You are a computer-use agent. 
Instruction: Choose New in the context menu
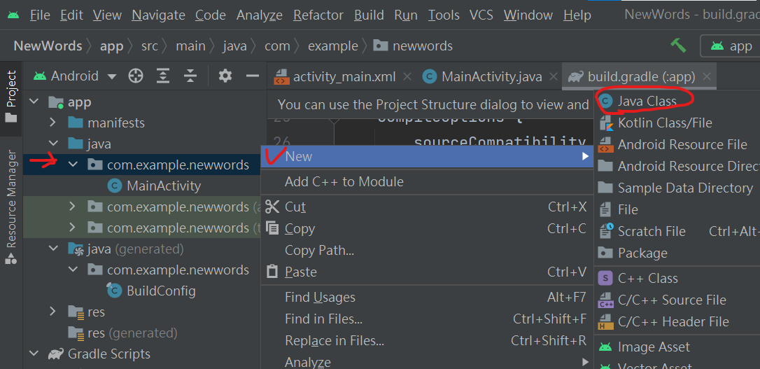tap(428, 157)
